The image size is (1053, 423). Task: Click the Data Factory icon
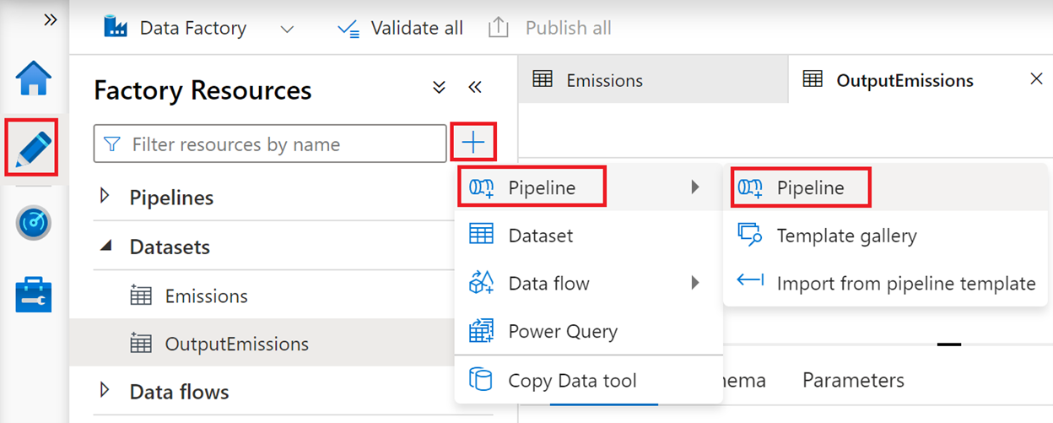116,27
